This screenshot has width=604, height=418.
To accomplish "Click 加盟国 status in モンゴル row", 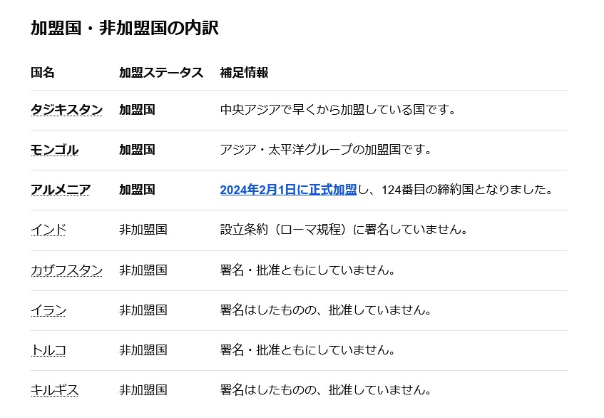I will pos(137,150).
